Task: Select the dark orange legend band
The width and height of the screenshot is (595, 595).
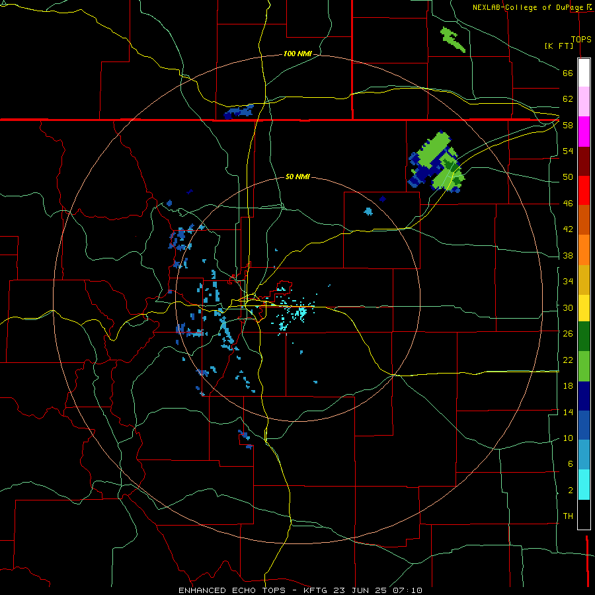Action: tap(584, 220)
